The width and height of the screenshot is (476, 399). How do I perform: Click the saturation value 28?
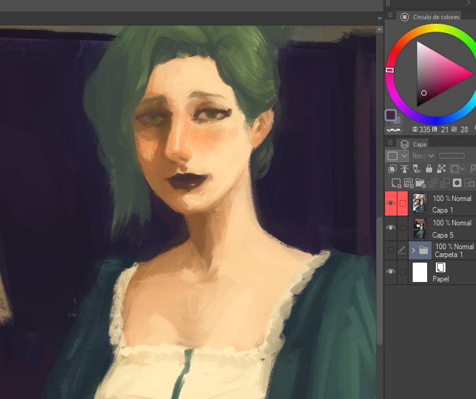tap(464, 130)
